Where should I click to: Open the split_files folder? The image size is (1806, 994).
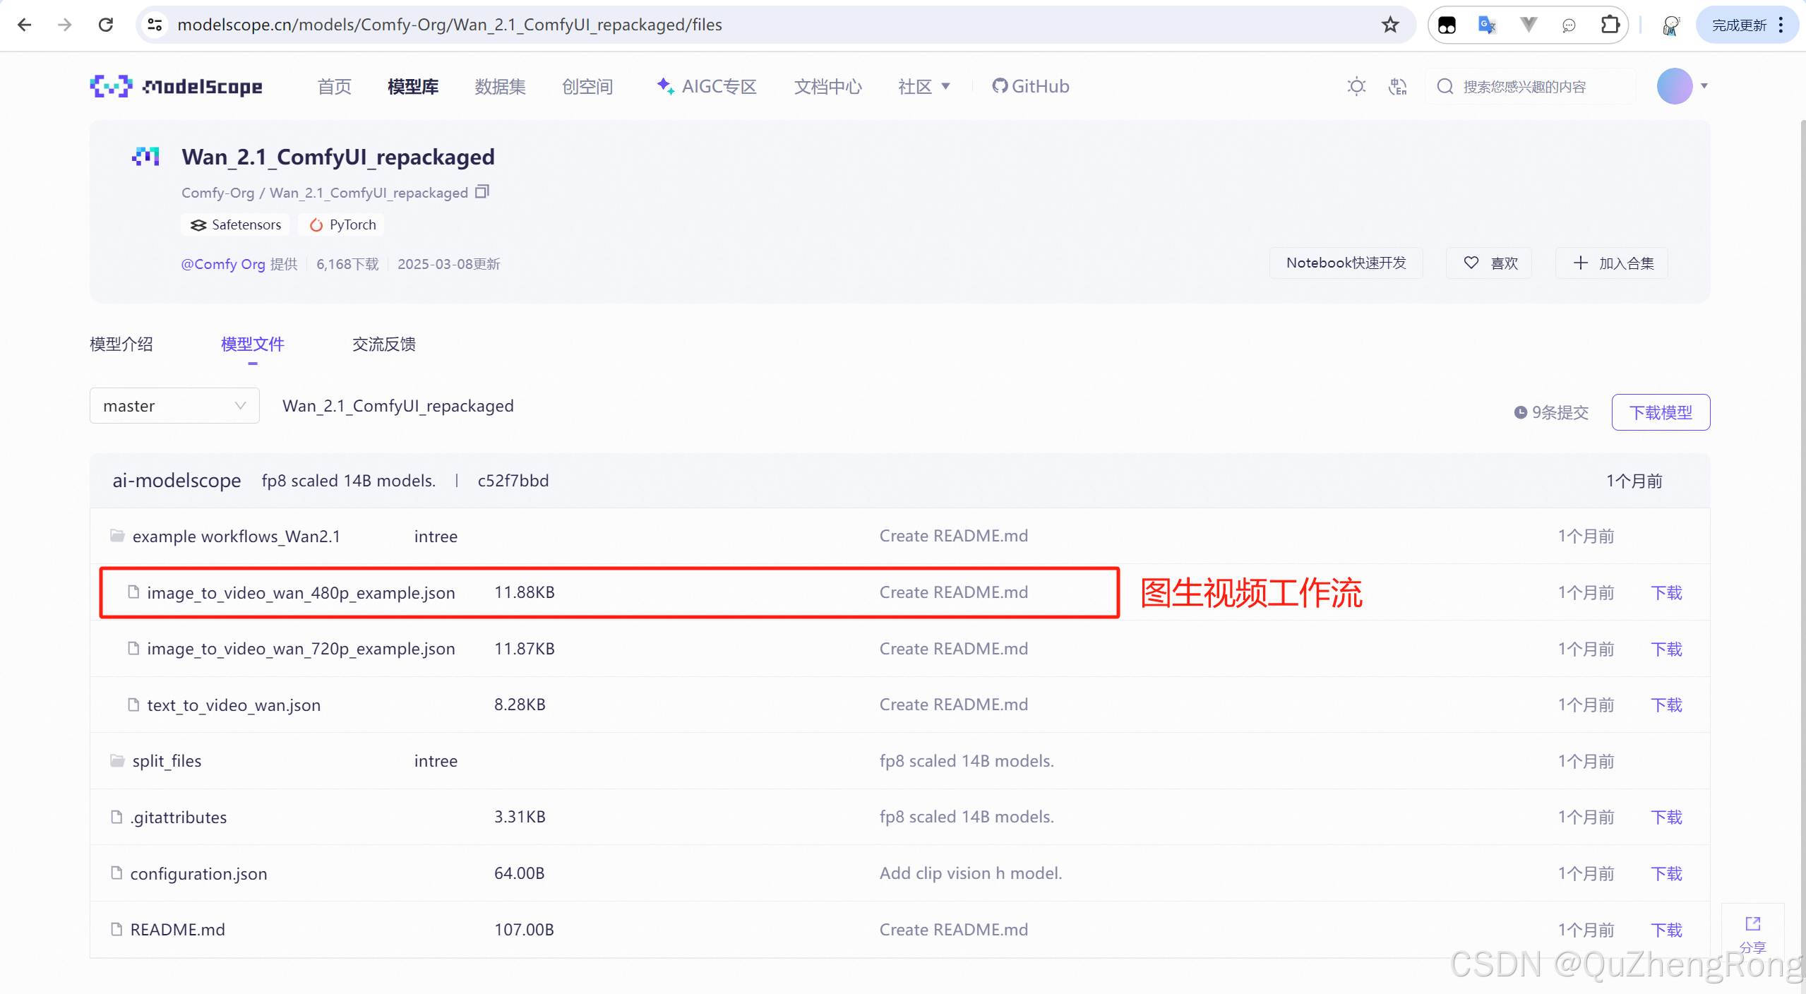(167, 761)
